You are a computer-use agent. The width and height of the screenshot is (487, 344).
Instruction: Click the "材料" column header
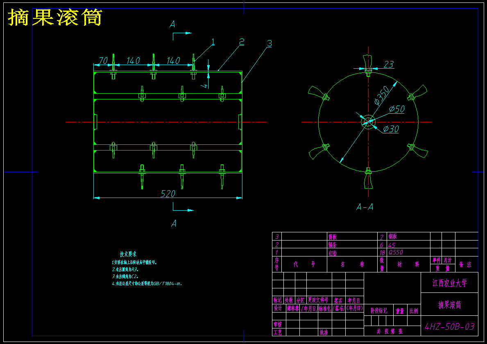tap(408, 265)
